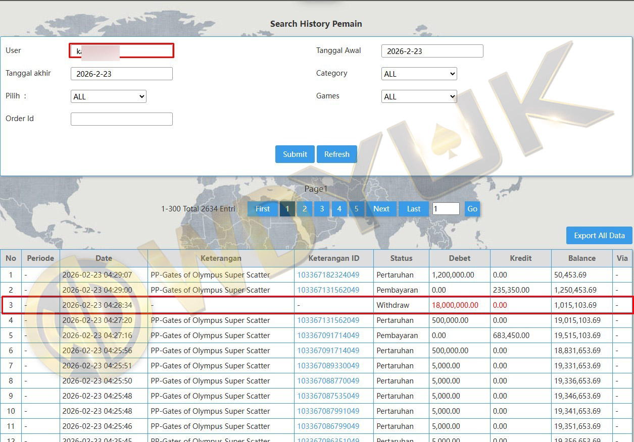Click the Balance column header
634x442 pixels.
pyautogui.click(x=581, y=258)
